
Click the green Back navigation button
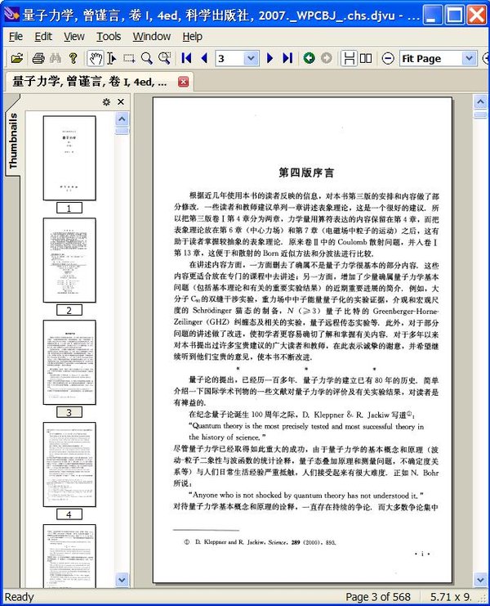(x=309, y=58)
